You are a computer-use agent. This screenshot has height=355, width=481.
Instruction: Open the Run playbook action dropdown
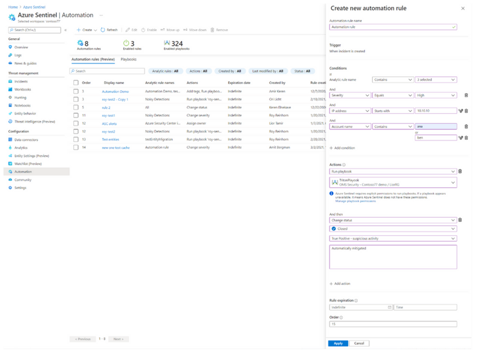click(393, 171)
